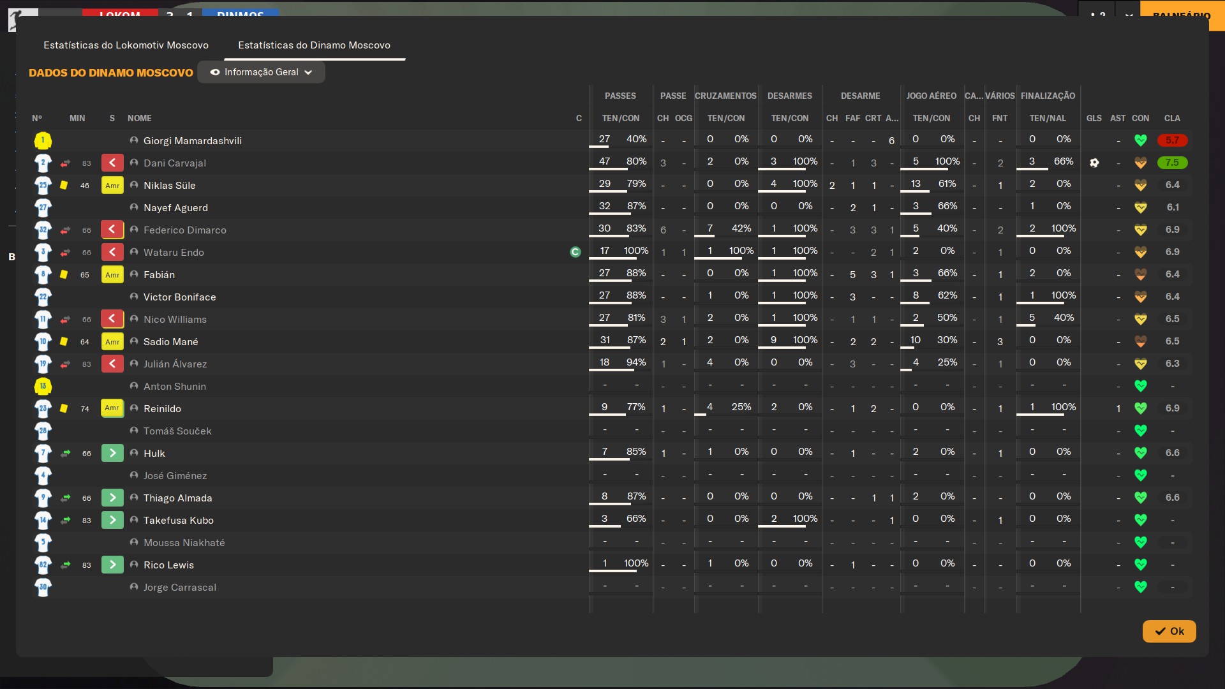Click Fabián's yellow card icon
Screen dimensions: 1225x689
pos(64,274)
